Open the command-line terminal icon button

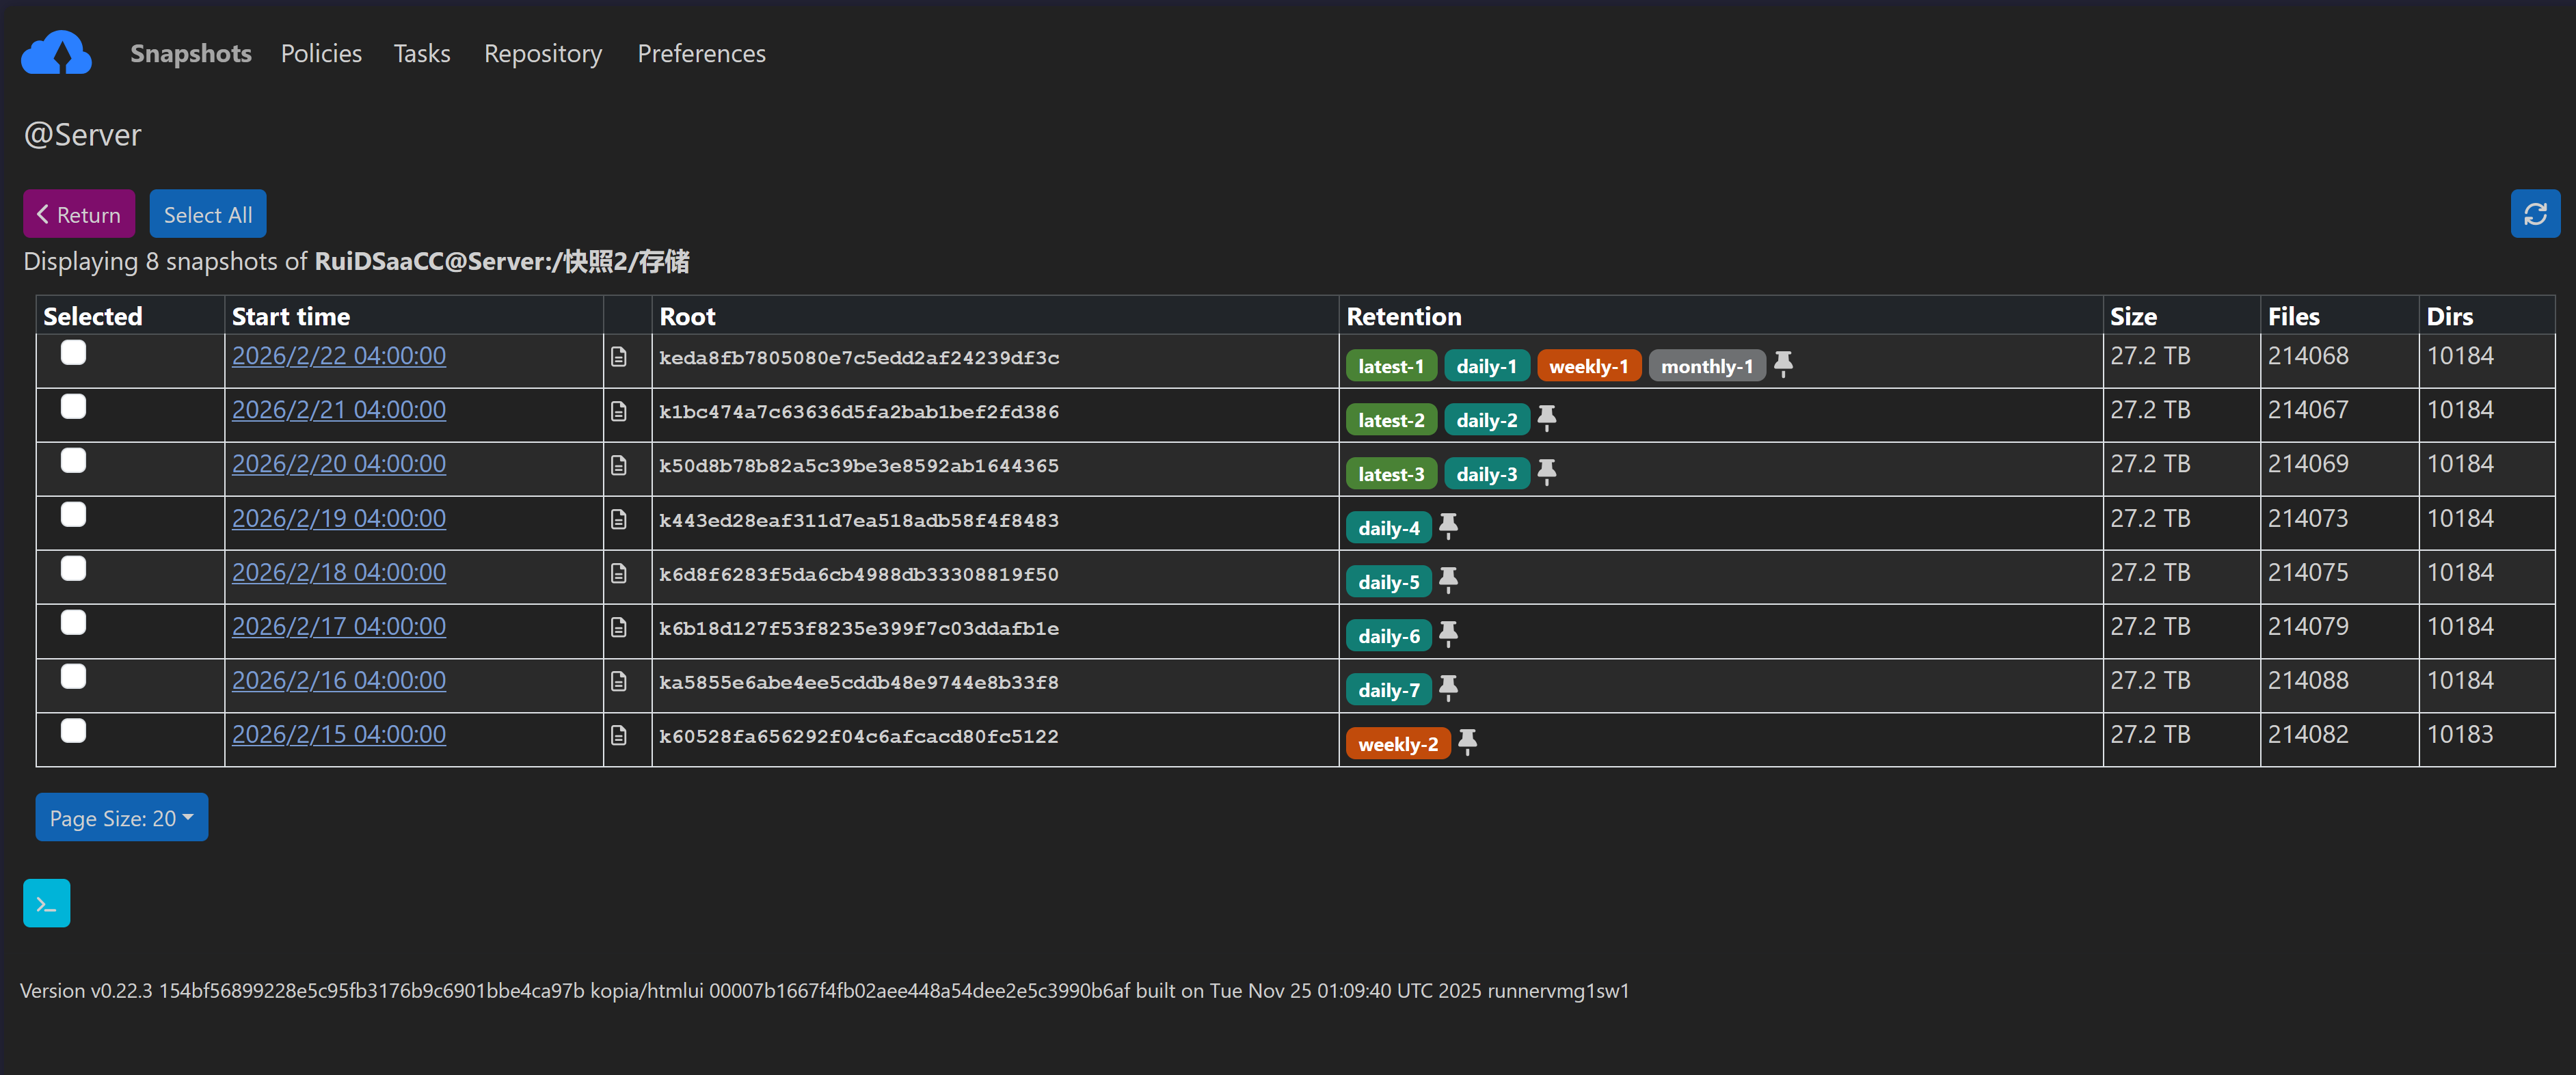(x=47, y=903)
